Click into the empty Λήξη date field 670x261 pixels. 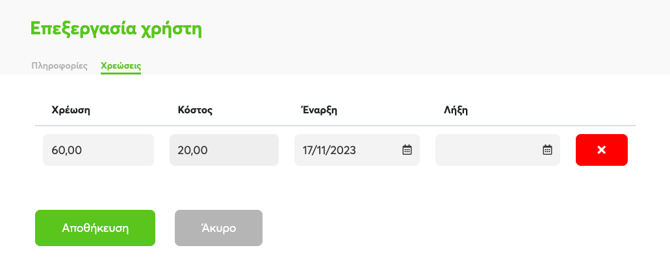pyautogui.click(x=497, y=150)
